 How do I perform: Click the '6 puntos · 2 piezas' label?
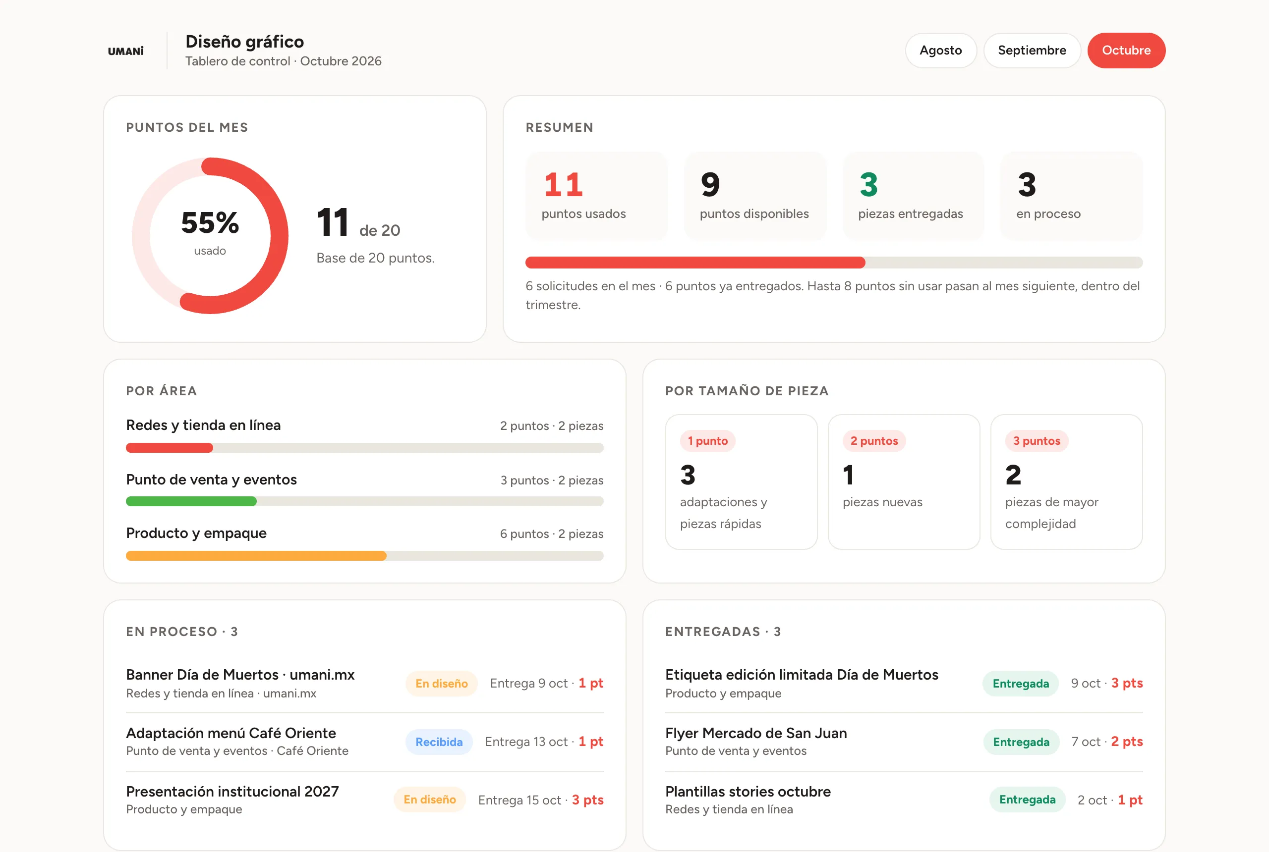click(551, 533)
